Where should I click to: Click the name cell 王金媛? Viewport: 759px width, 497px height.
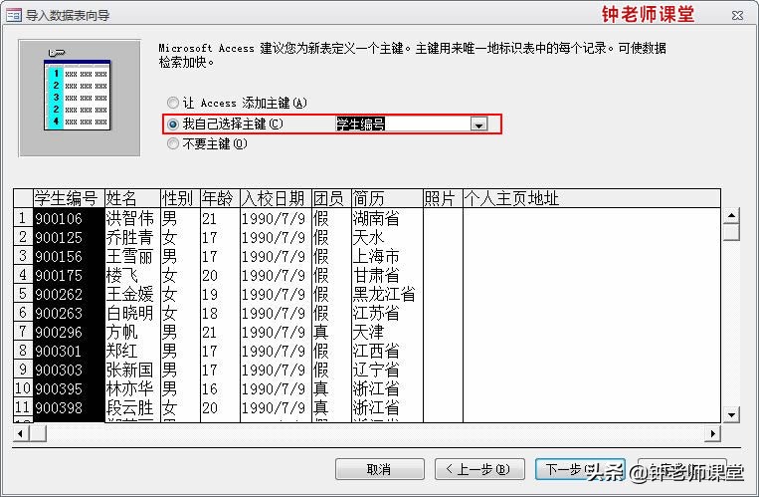pos(132,295)
